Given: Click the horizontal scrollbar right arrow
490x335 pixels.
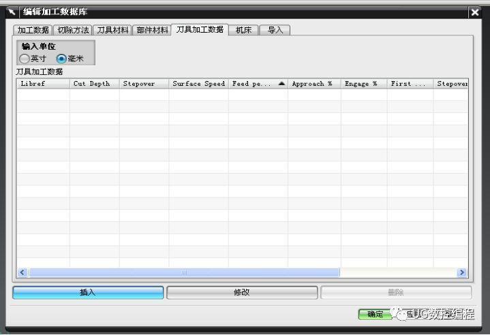Looking at the screenshot, I should tap(462, 272).
